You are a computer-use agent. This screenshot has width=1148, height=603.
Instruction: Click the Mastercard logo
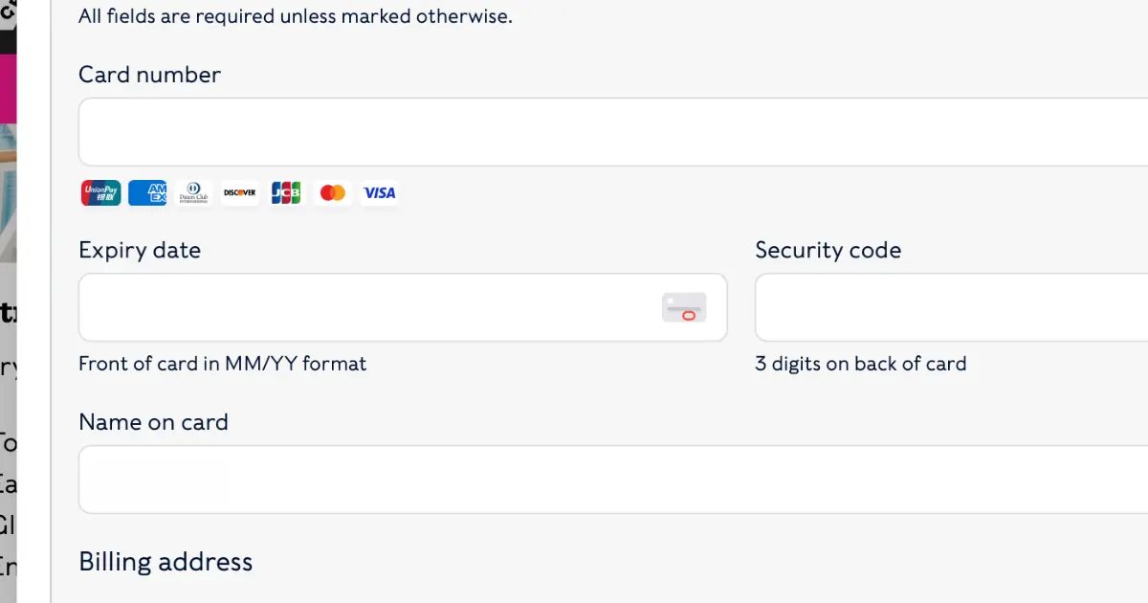[333, 192]
